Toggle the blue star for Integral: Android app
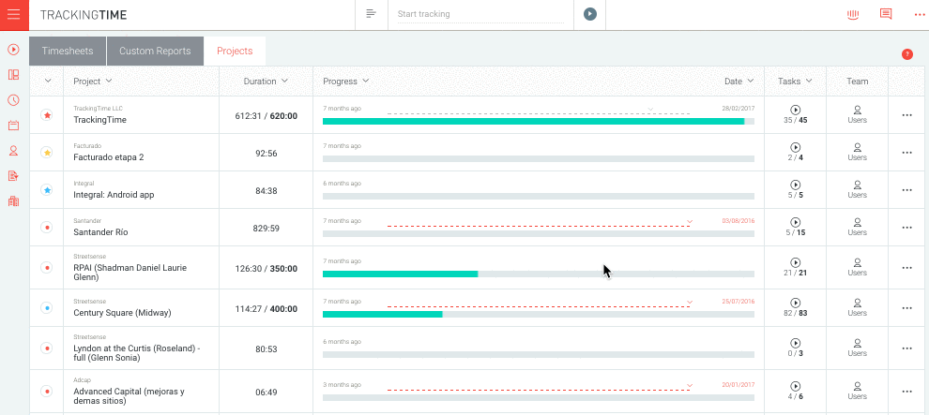 click(47, 190)
